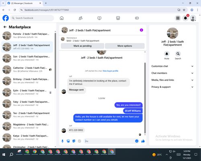Image resolution: width=201 pixels, height=161 pixels.
Task: Open Windows Start menu
Action: coord(4,155)
